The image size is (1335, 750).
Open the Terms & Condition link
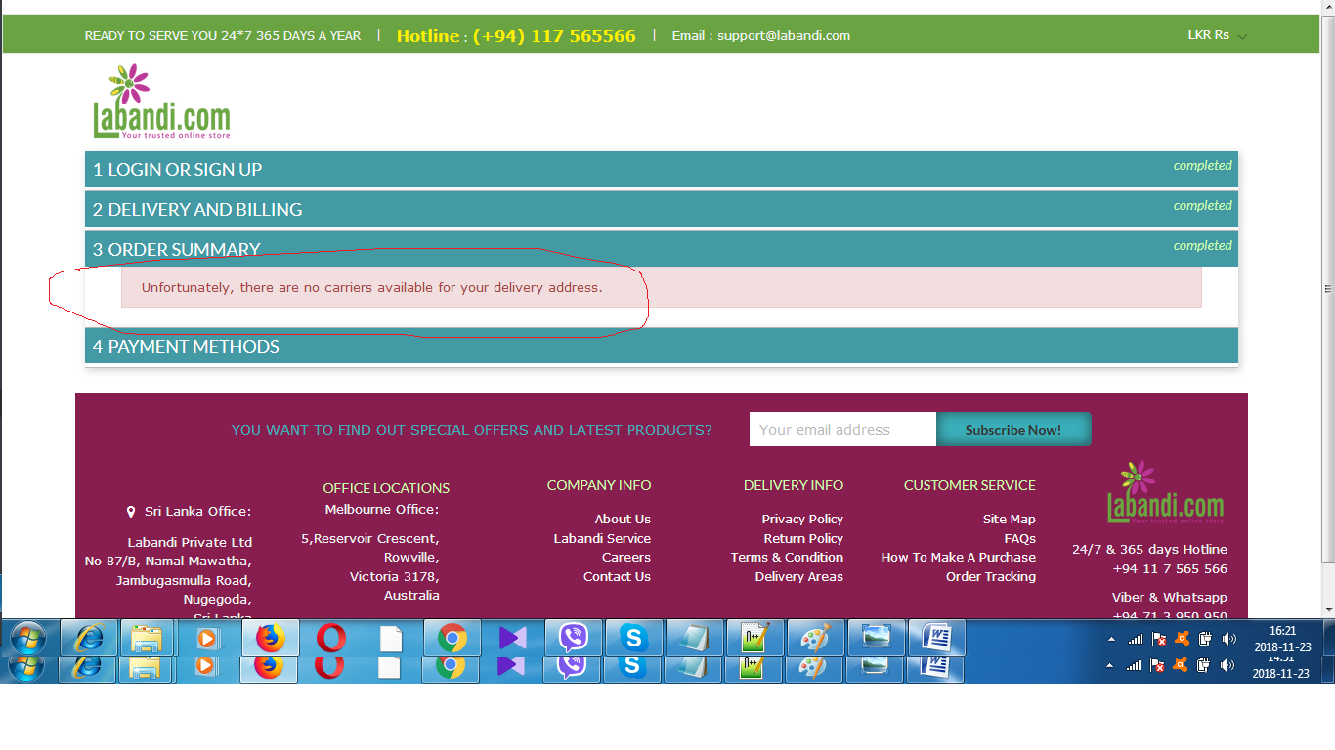(787, 558)
